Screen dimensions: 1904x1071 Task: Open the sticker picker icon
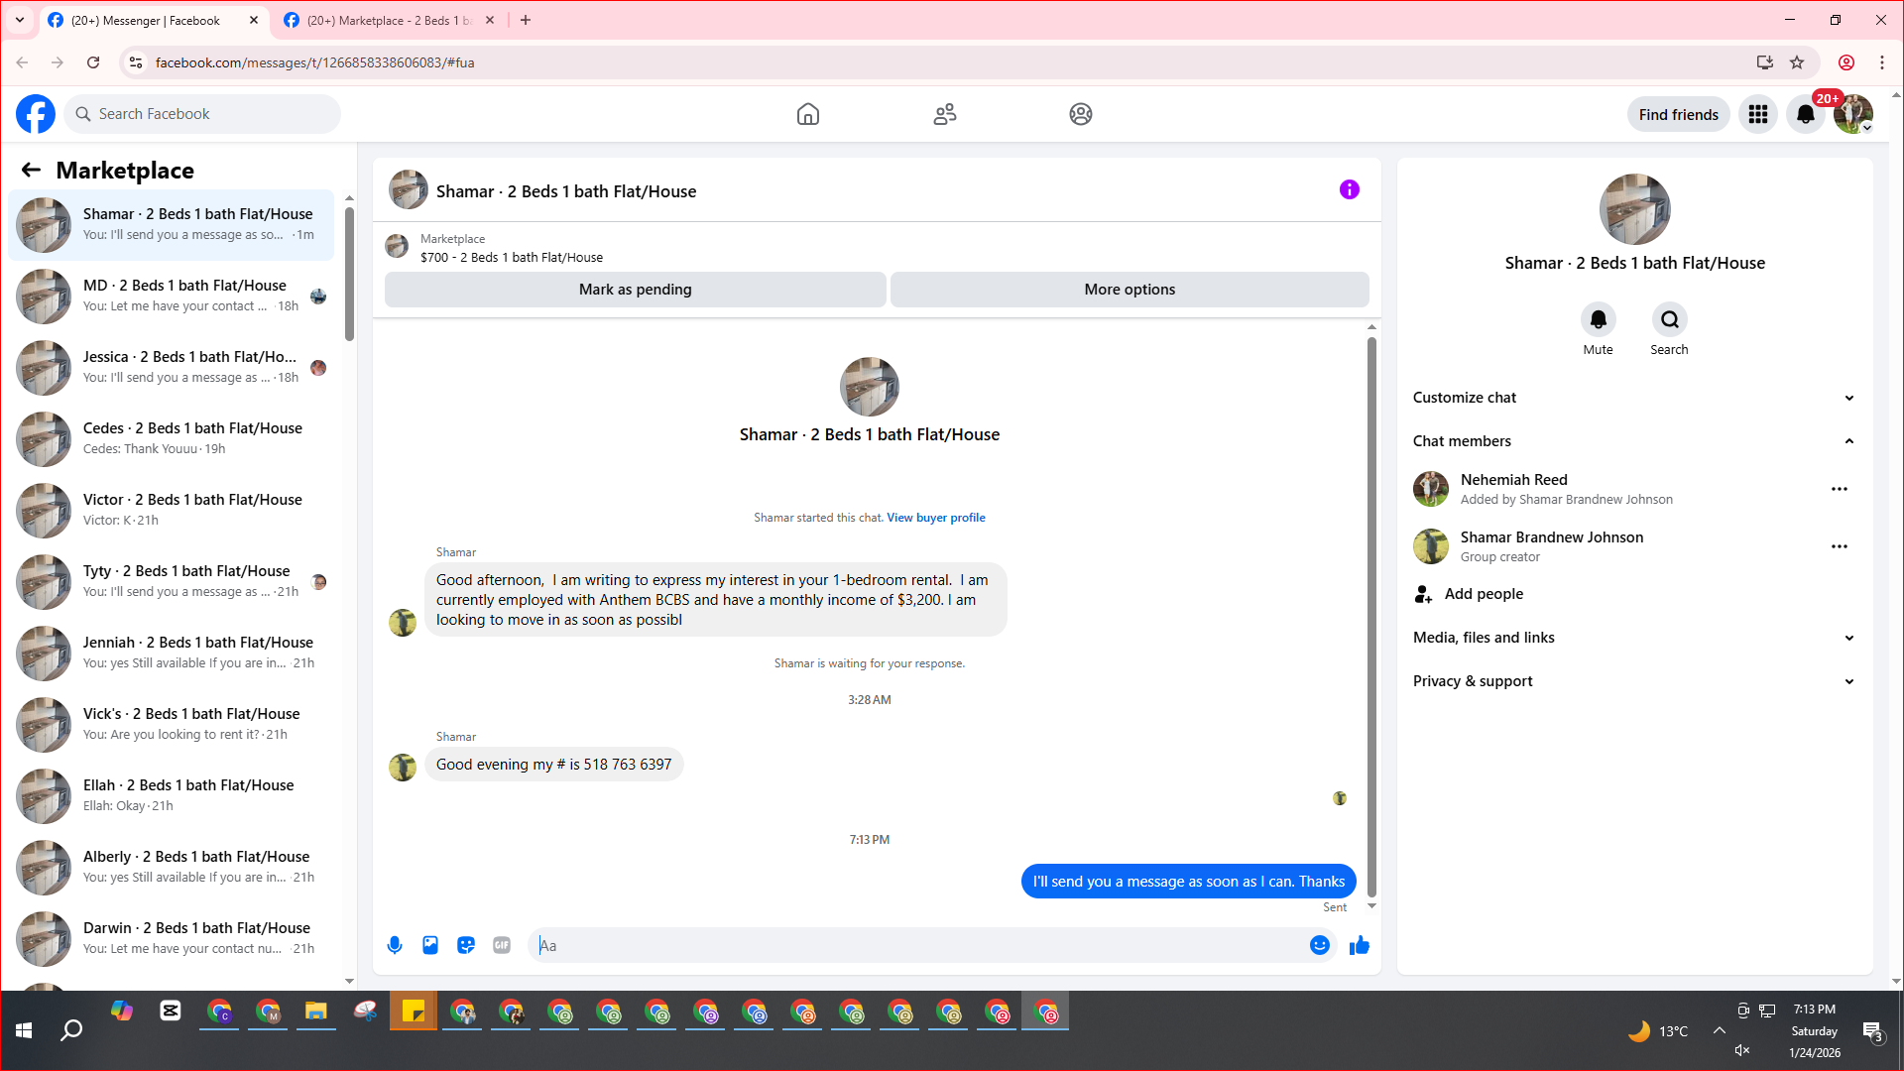pyautogui.click(x=466, y=945)
